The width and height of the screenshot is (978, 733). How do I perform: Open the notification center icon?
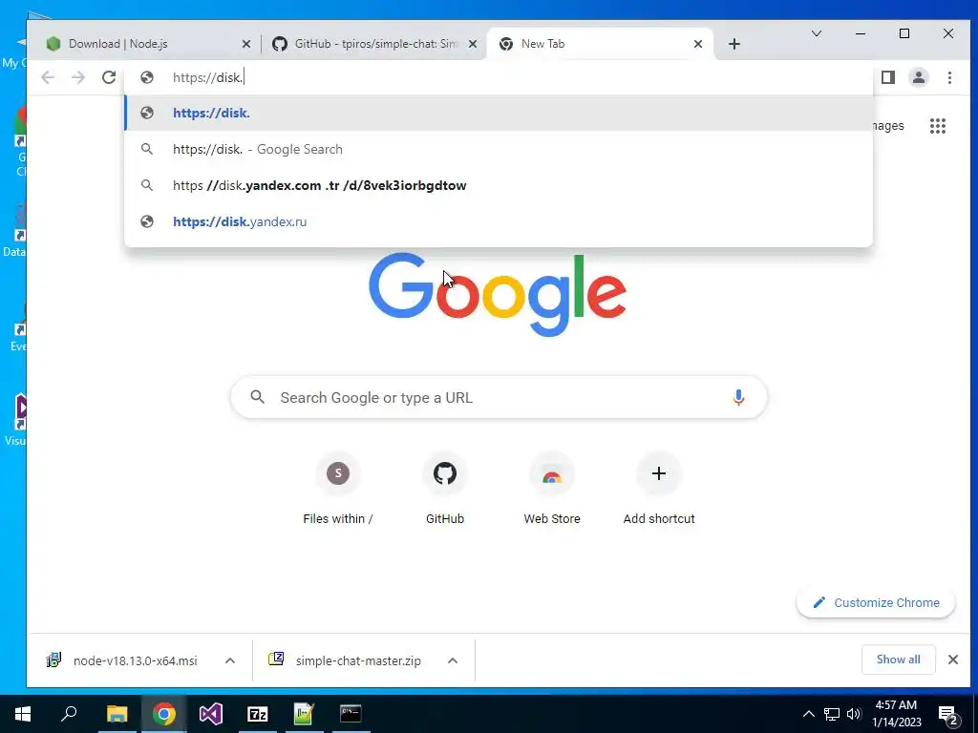pyautogui.click(x=948, y=715)
